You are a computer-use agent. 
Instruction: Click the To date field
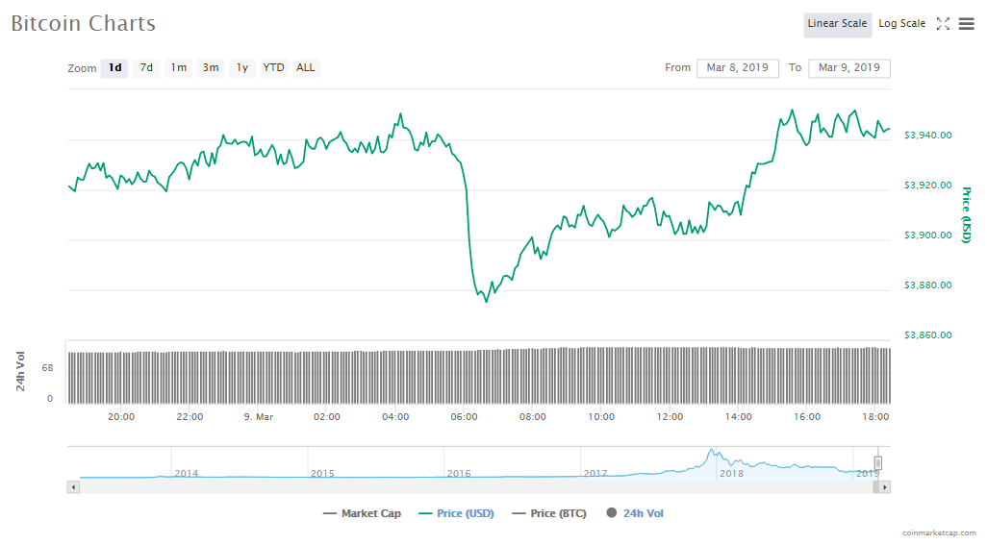[849, 68]
